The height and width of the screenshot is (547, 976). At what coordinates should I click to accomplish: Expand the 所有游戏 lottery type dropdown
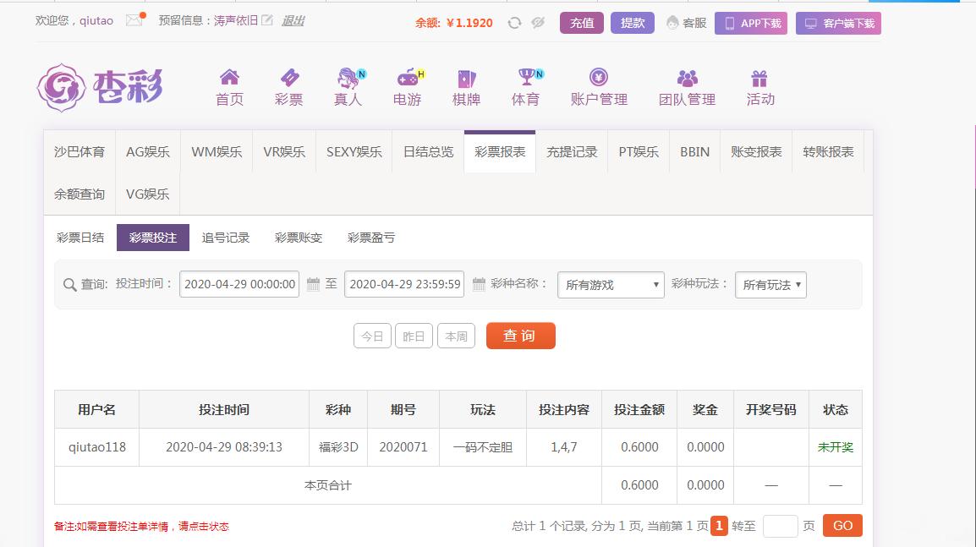611,285
